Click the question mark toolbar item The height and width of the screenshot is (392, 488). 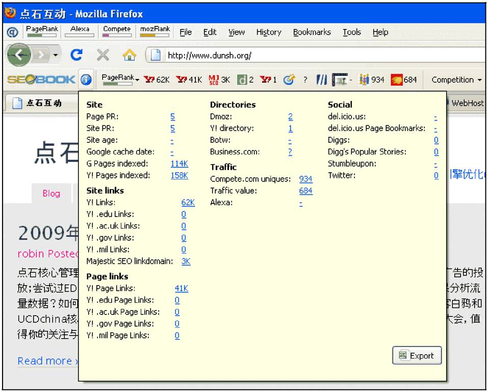click(x=305, y=80)
